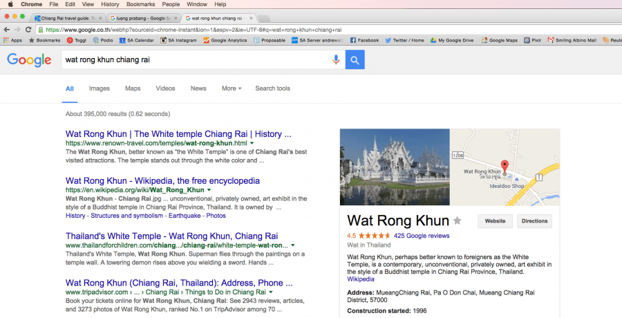Select the All results tab
Viewport: 622px width, 318px height.
(69, 88)
